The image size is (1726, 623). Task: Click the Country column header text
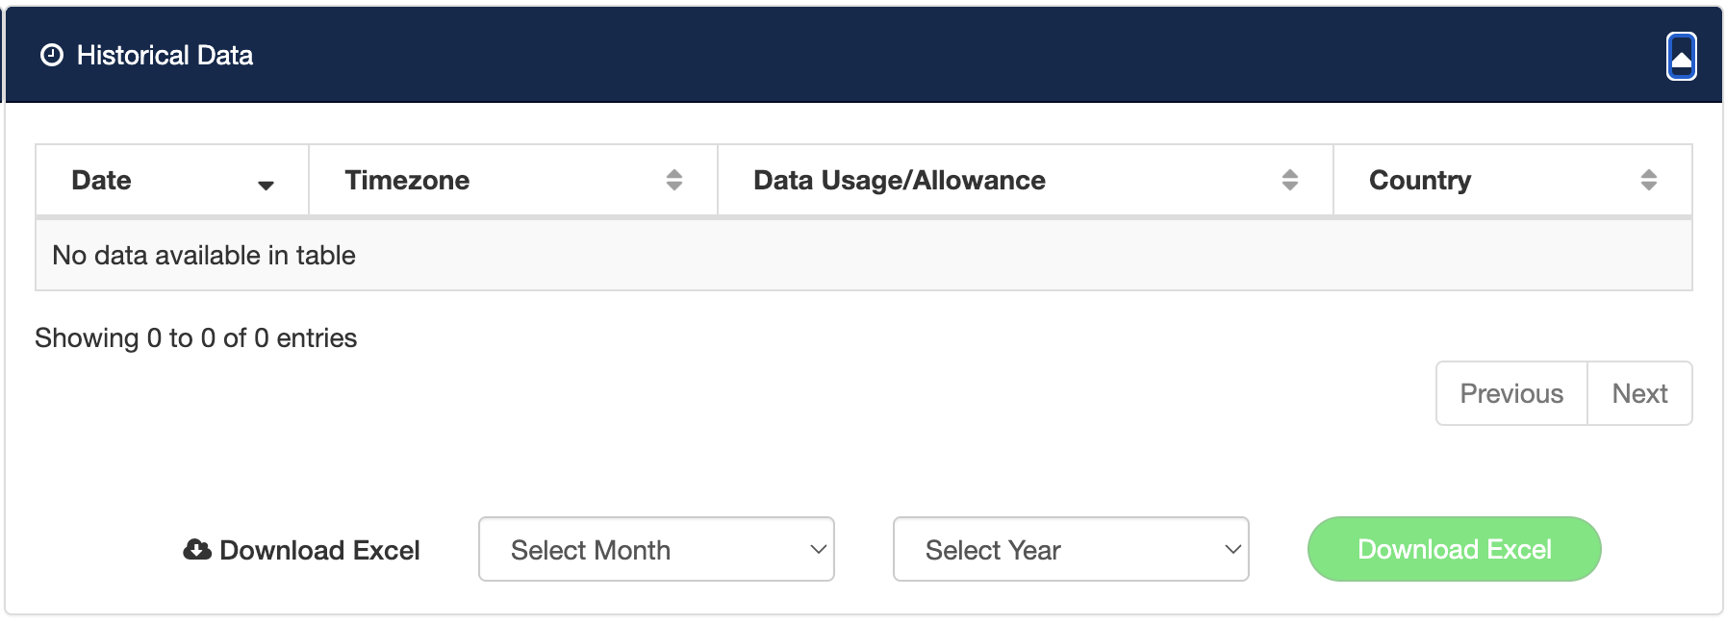tap(1419, 181)
